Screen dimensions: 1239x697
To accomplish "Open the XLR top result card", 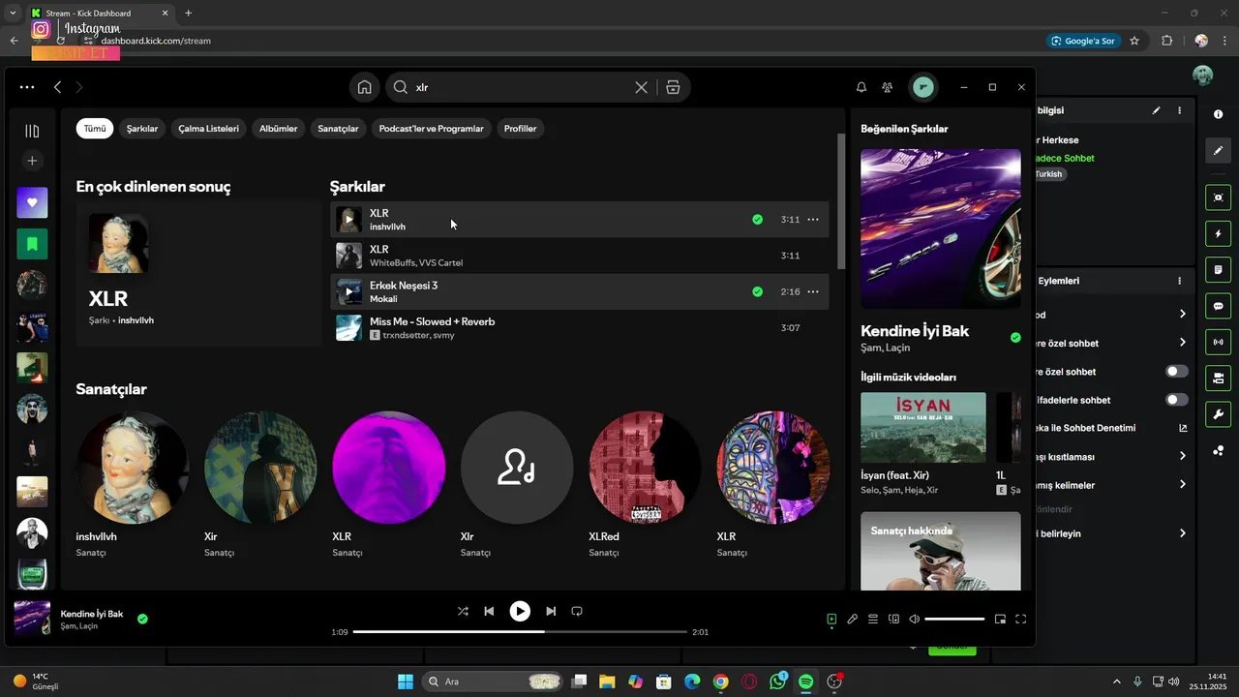I will click(x=198, y=274).
